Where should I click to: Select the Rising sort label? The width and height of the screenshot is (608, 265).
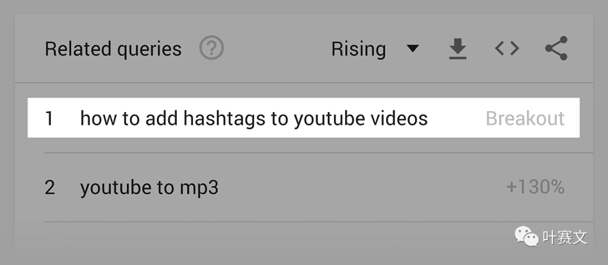(358, 49)
